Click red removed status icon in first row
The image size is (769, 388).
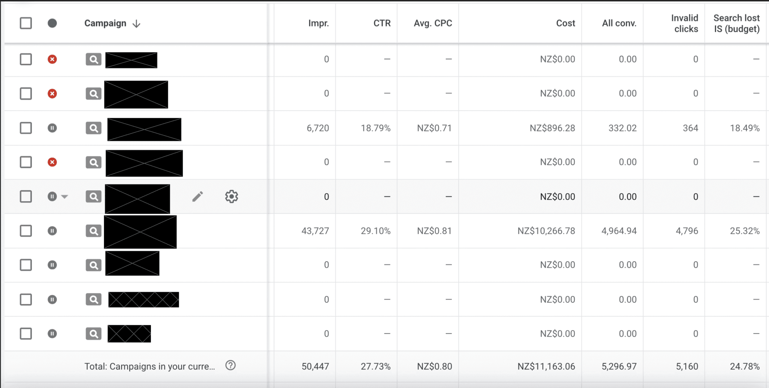[x=52, y=59]
